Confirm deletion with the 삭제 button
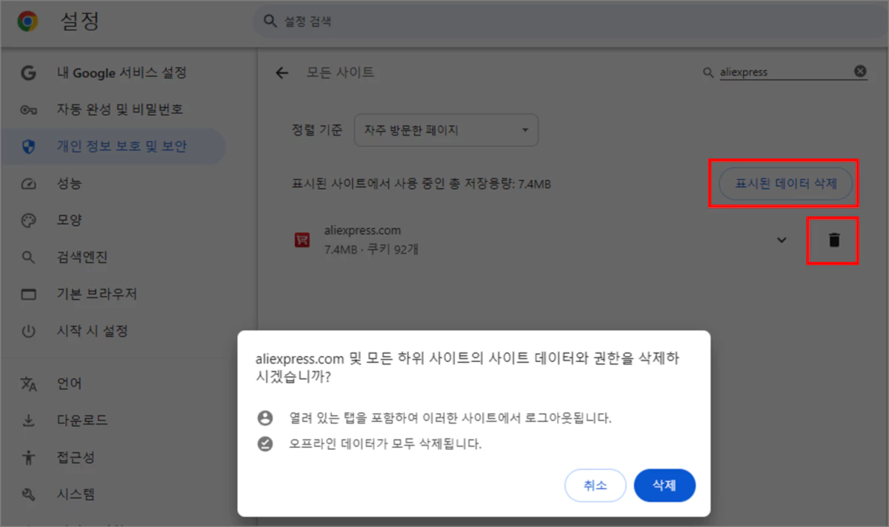Image resolution: width=889 pixels, height=527 pixels. click(x=664, y=485)
